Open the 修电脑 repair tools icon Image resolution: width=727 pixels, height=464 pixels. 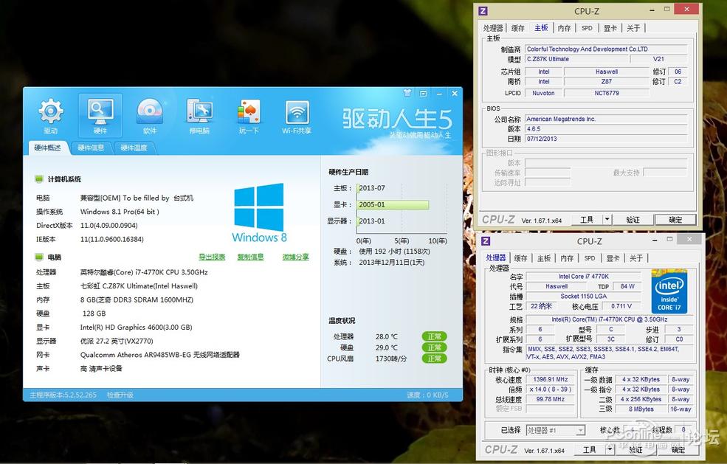pyautogui.click(x=199, y=116)
